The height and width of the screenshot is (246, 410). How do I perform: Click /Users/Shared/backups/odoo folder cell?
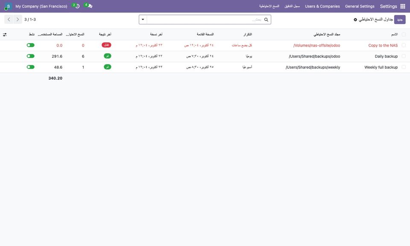(x=314, y=56)
